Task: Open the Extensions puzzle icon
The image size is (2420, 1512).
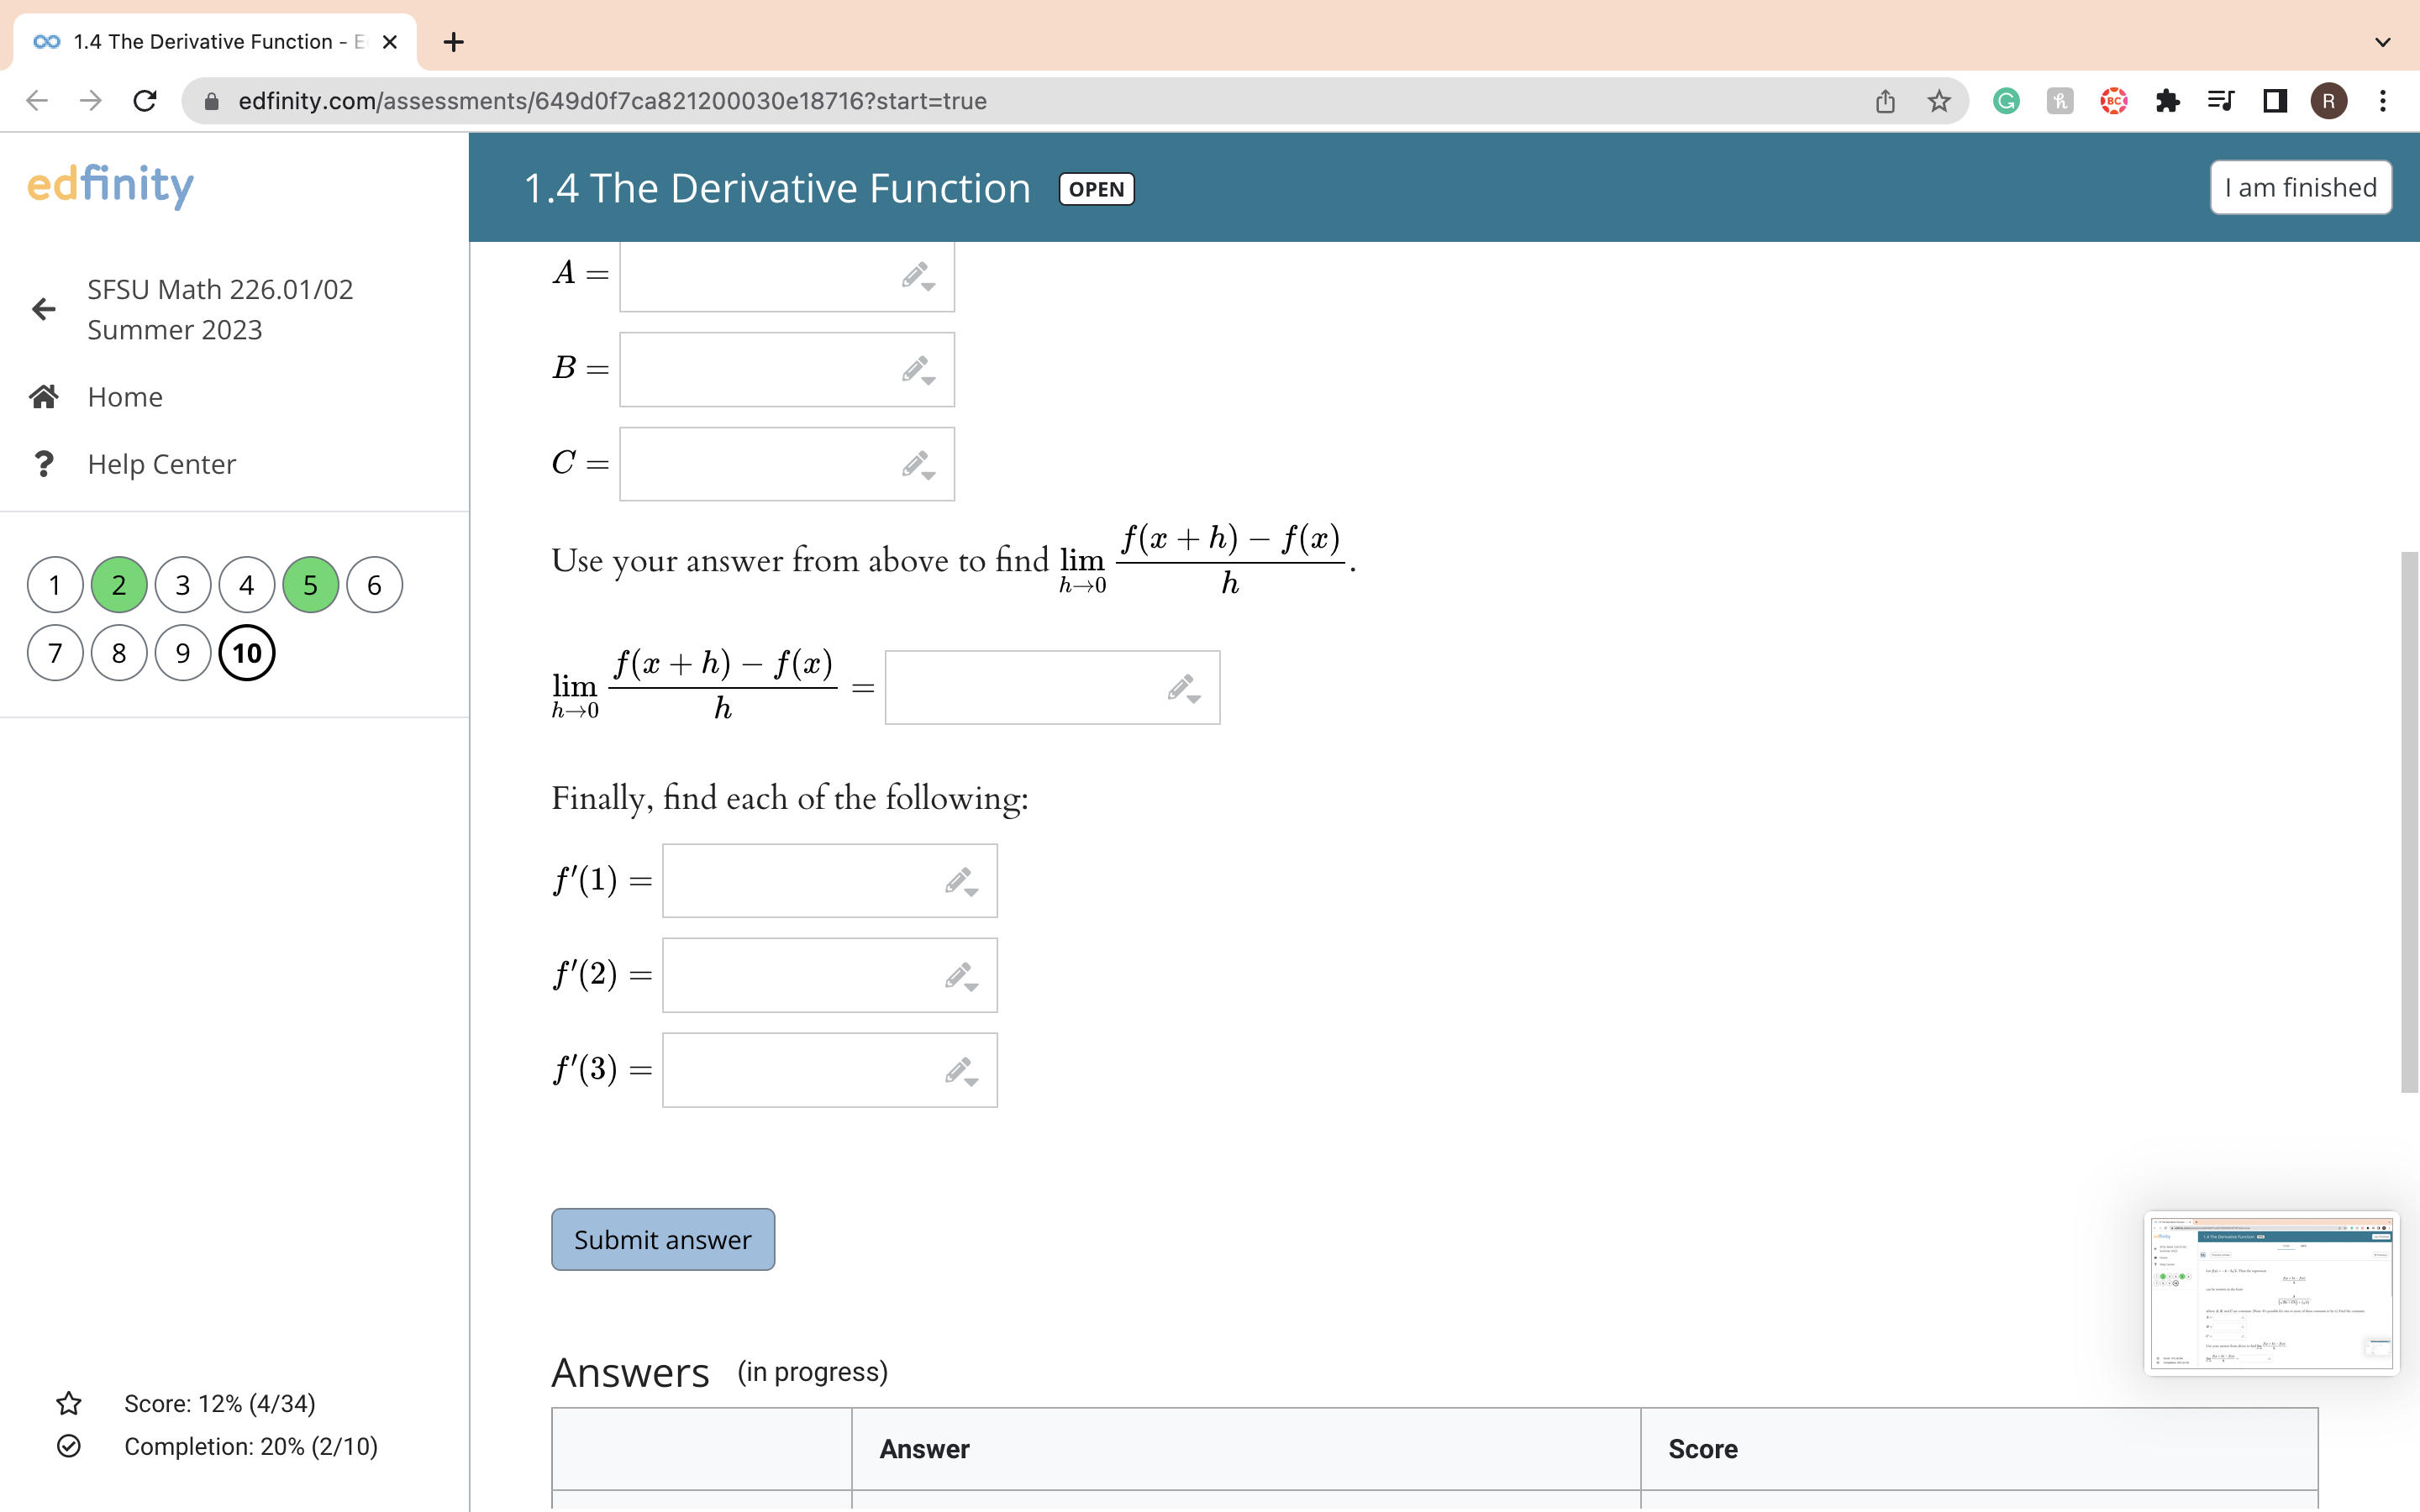Action: click(x=2168, y=100)
